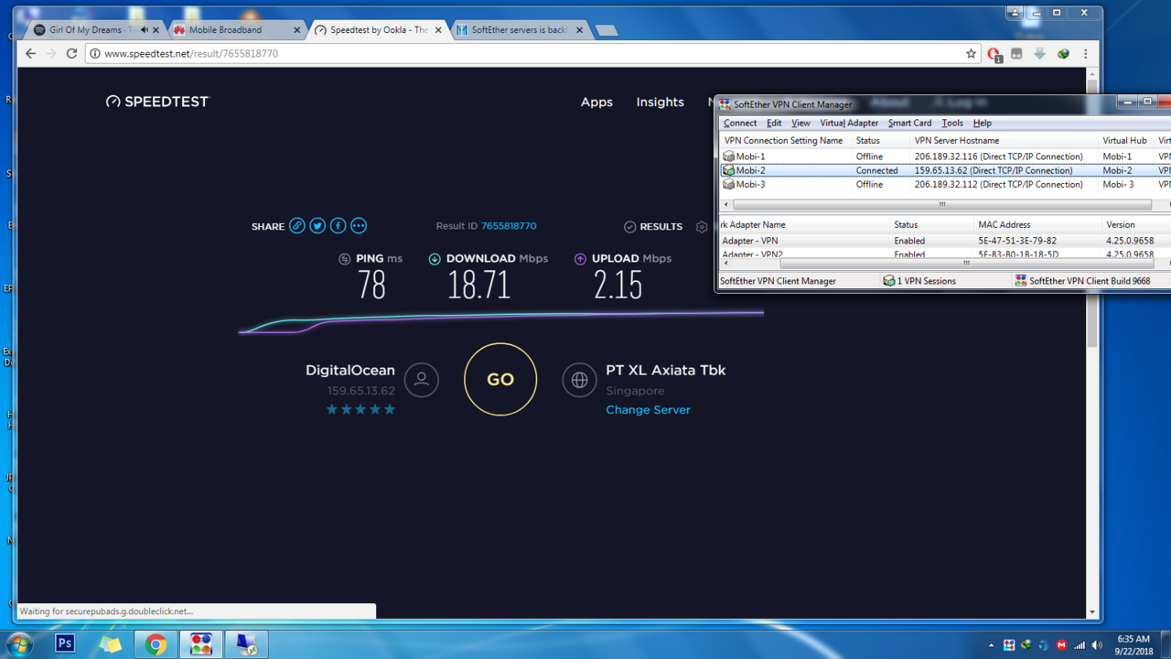Select the Mobi-3 VPN connection icon
This screenshot has width=1171, height=659.
[x=728, y=184]
